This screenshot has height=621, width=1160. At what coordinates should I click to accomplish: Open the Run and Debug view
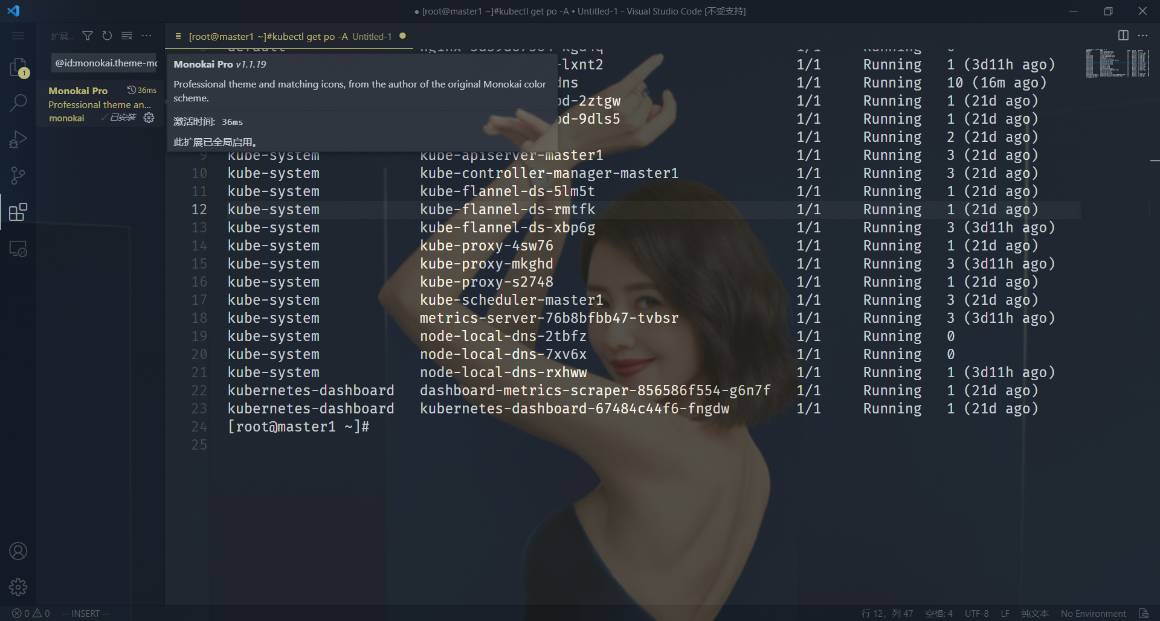pos(18,139)
